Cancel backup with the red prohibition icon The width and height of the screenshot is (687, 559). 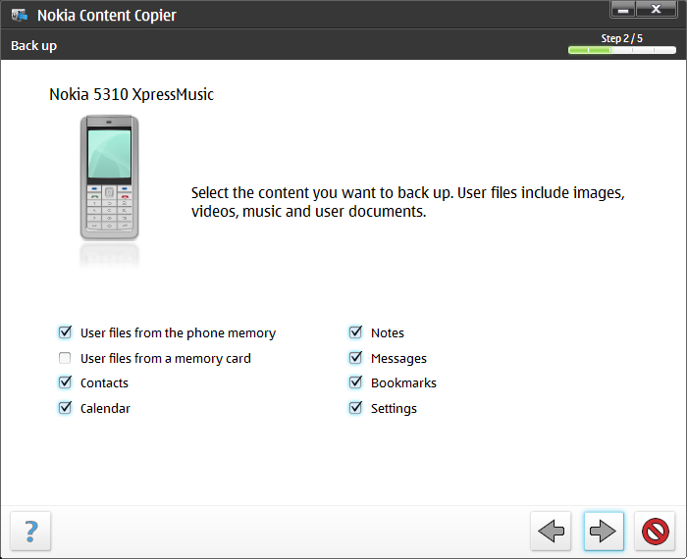(655, 531)
